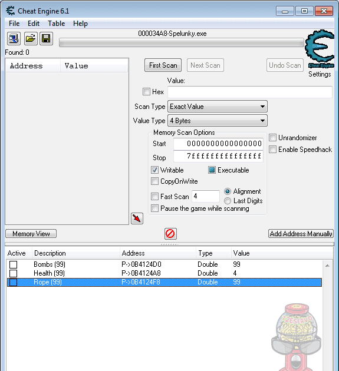
Task: Click the First Scan button
Action: (163, 65)
